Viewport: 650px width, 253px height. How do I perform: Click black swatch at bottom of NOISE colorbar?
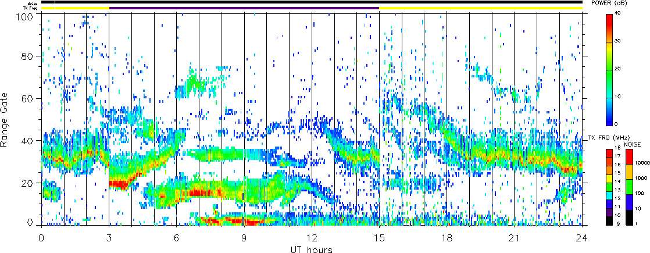(629, 218)
